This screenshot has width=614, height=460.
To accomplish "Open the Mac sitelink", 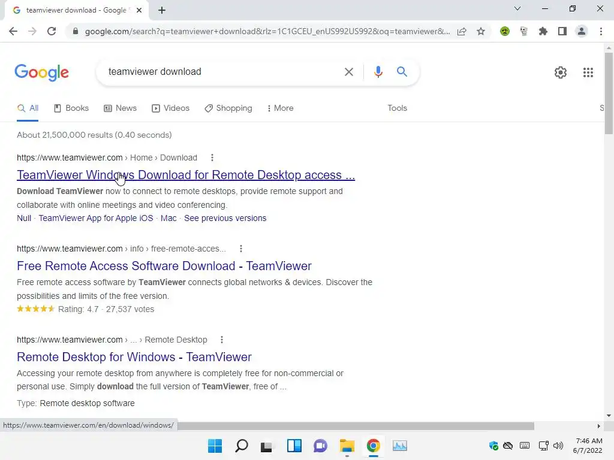I will tap(168, 218).
